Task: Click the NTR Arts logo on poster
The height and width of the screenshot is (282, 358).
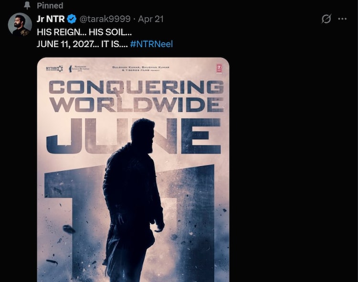Action: (79, 68)
